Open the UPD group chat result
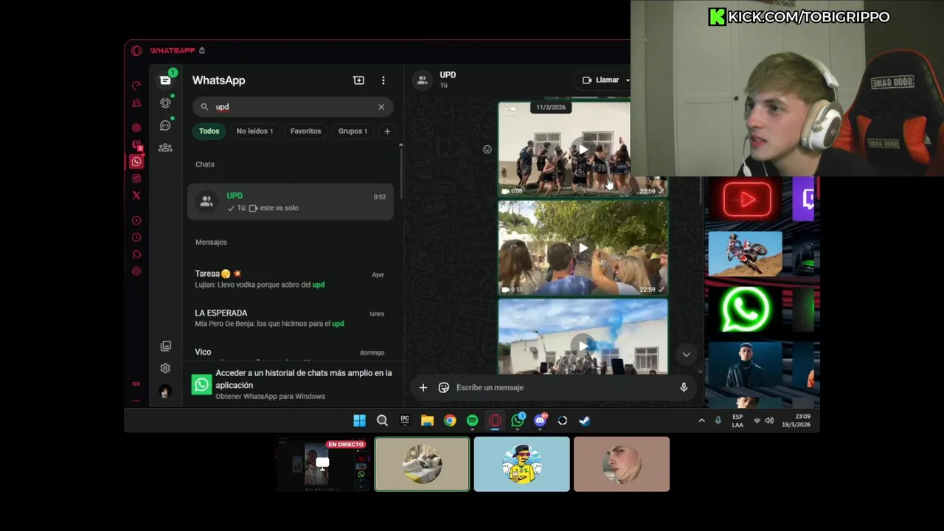 tap(291, 201)
